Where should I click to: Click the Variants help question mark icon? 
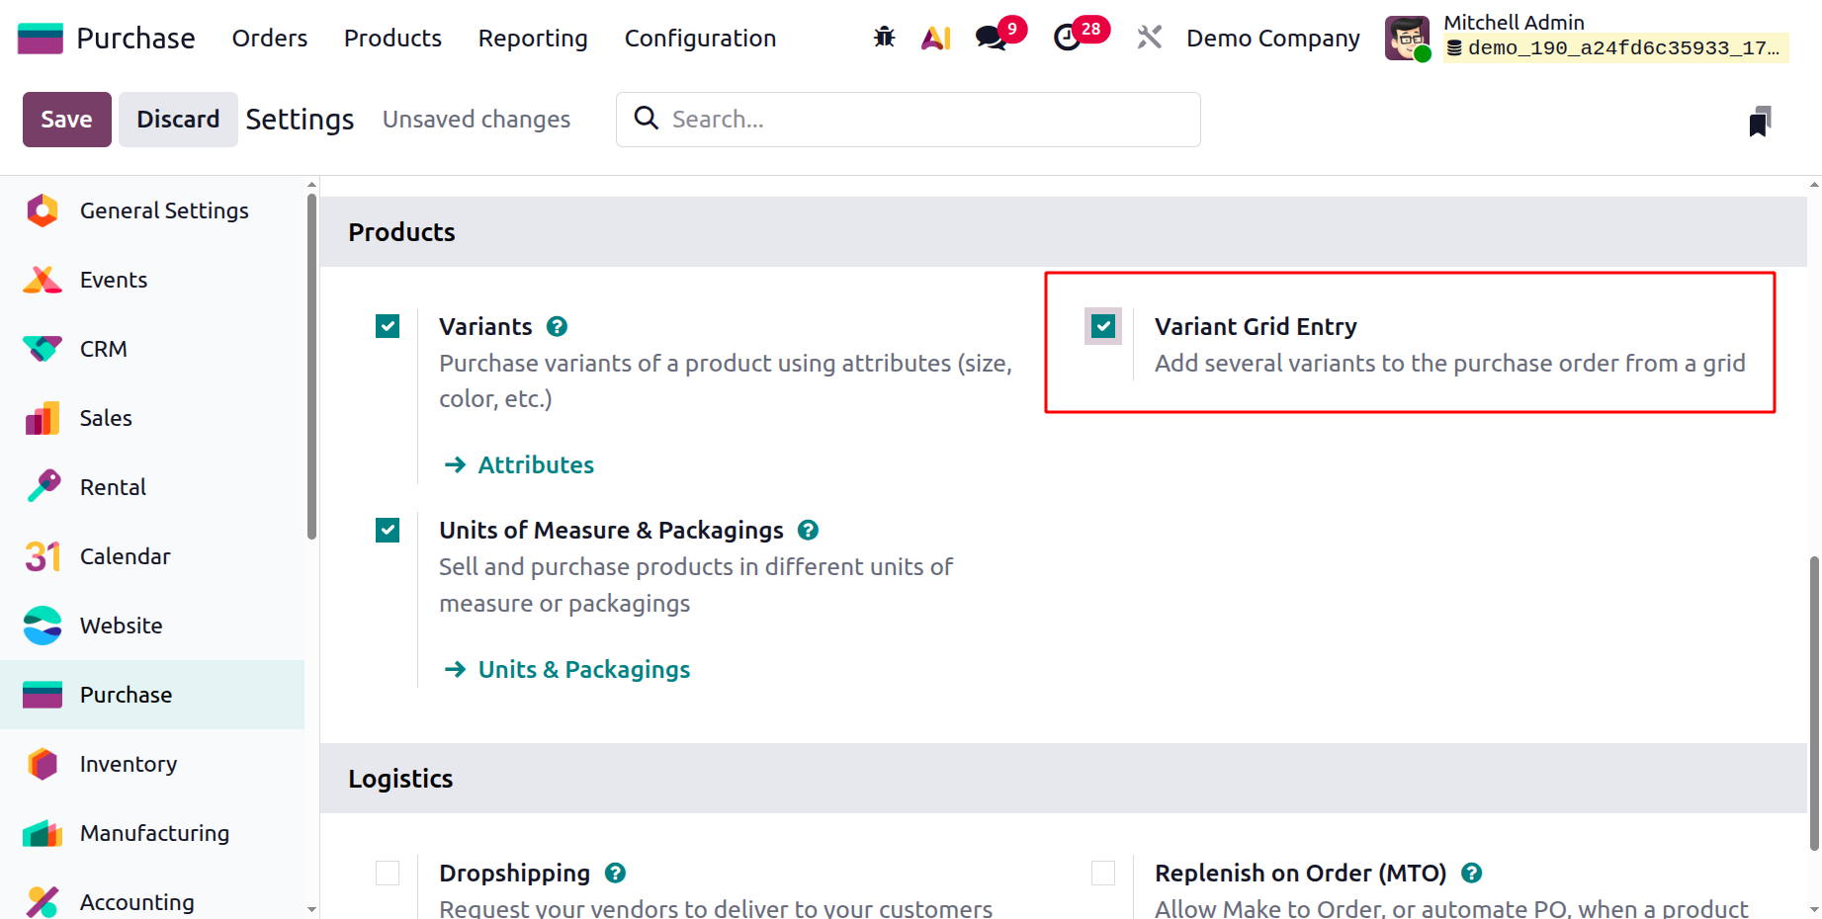pyautogui.click(x=557, y=326)
